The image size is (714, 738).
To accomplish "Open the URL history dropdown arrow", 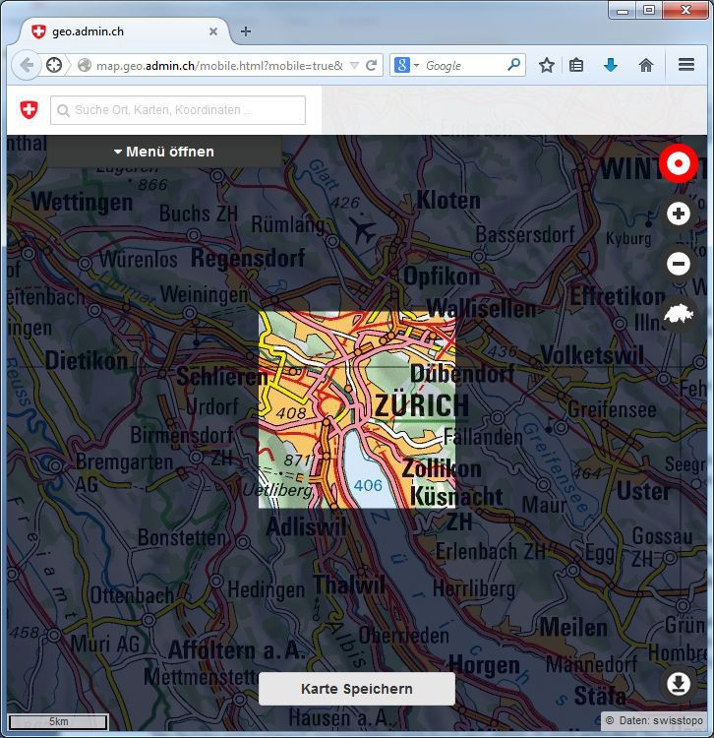I will click(x=353, y=66).
